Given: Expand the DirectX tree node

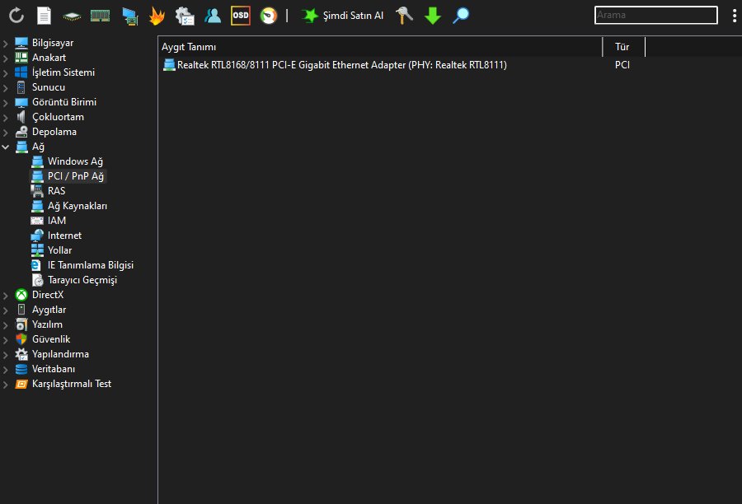Looking at the screenshot, I should (7, 295).
